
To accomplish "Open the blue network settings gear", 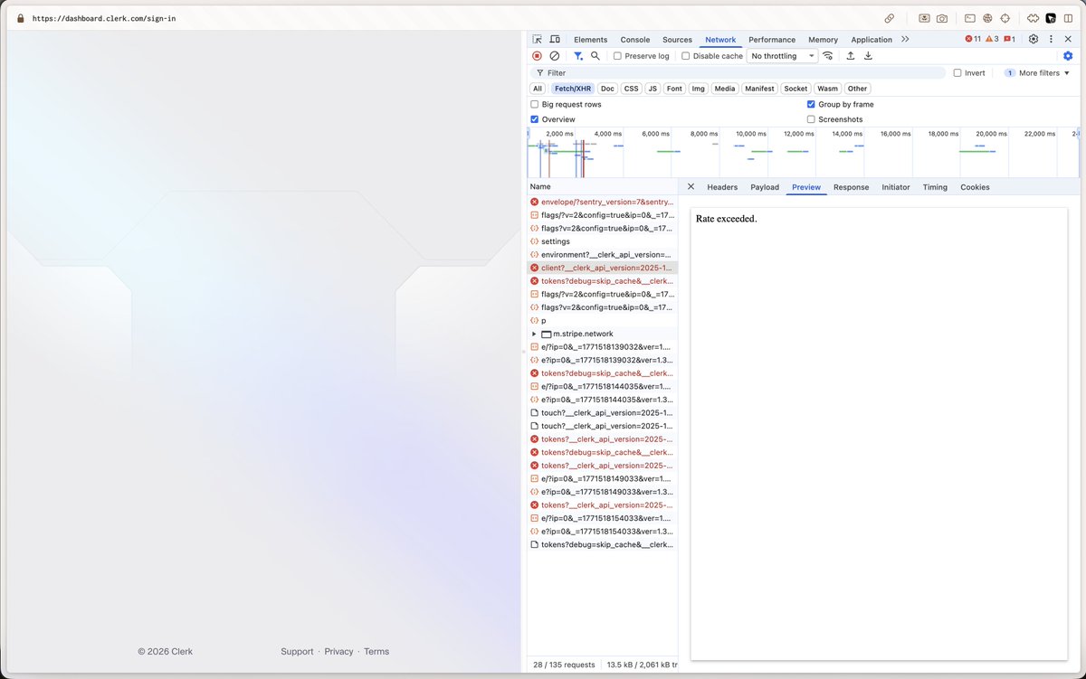I will [1068, 56].
